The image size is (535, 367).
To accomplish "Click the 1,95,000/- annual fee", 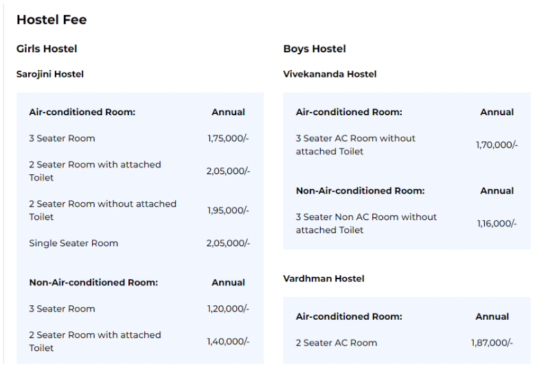I will pyautogui.click(x=228, y=211).
